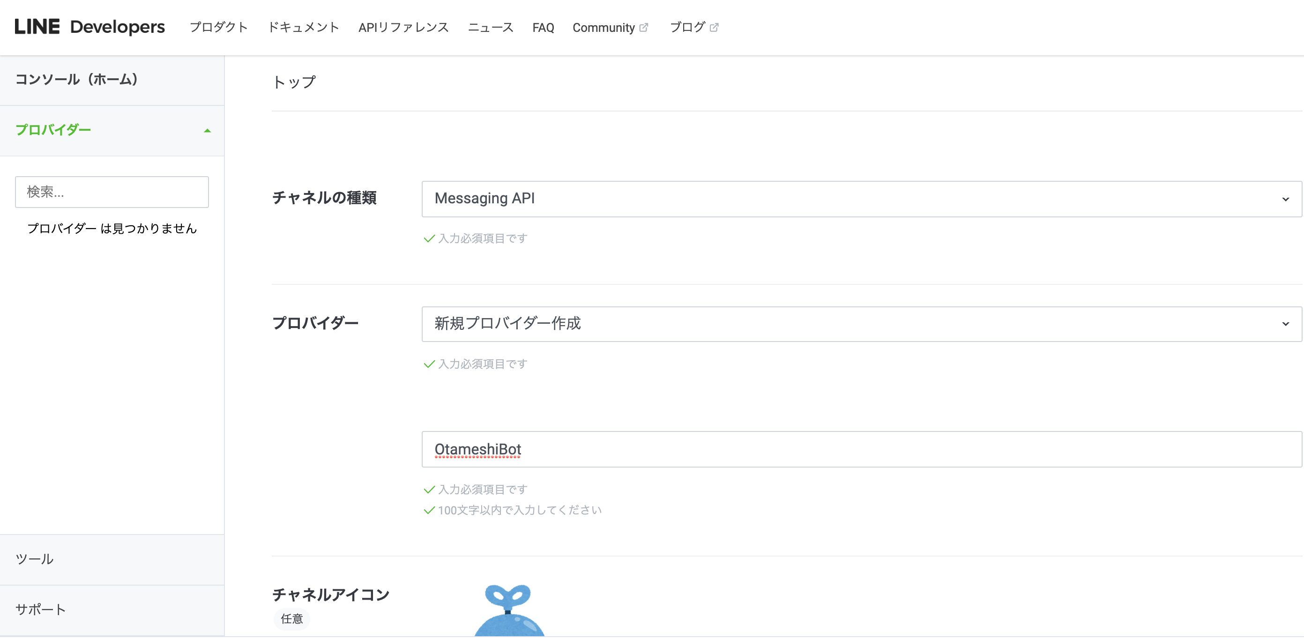Open the Community link
This screenshot has height=639, width=1304.
click(604, 27)
